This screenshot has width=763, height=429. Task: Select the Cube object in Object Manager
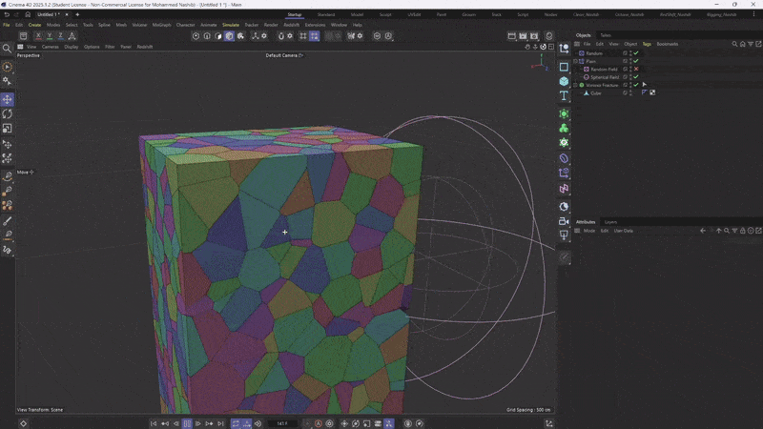point(595,93)
